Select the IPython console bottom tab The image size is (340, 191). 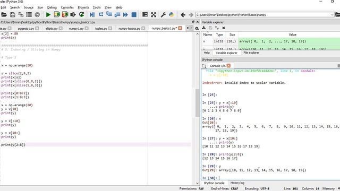pyautogui.click(x=214, y=183)
